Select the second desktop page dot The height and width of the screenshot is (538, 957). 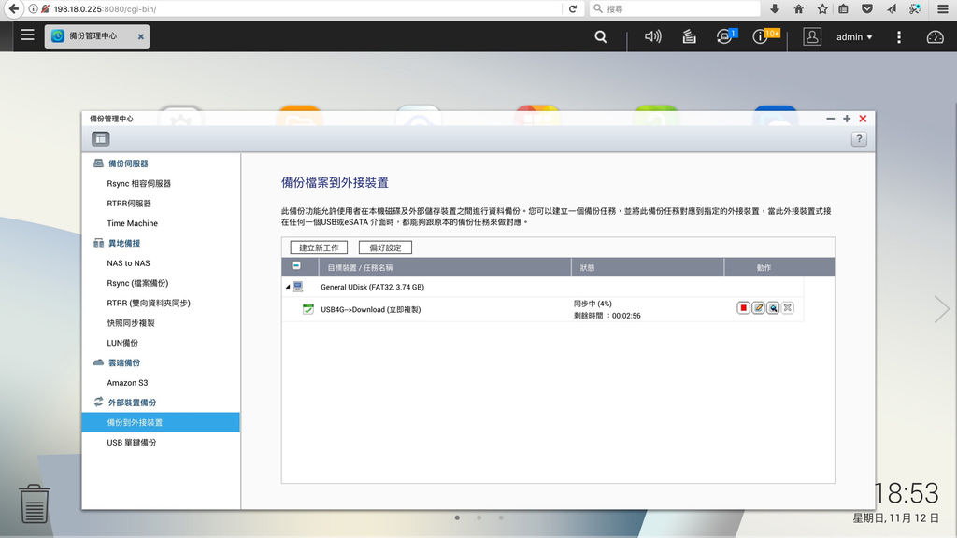click(479, 517)
